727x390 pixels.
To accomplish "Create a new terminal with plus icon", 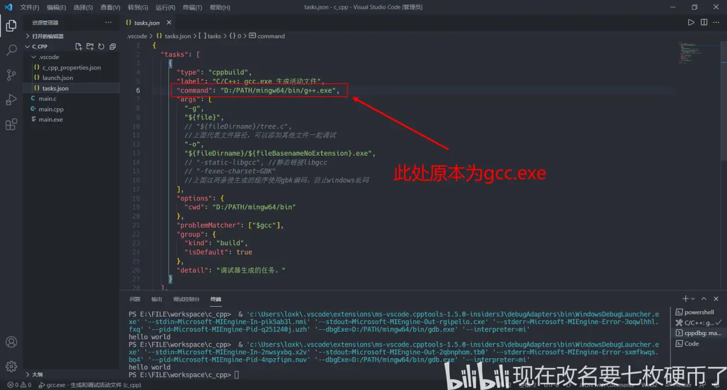I will click(685, 299).
